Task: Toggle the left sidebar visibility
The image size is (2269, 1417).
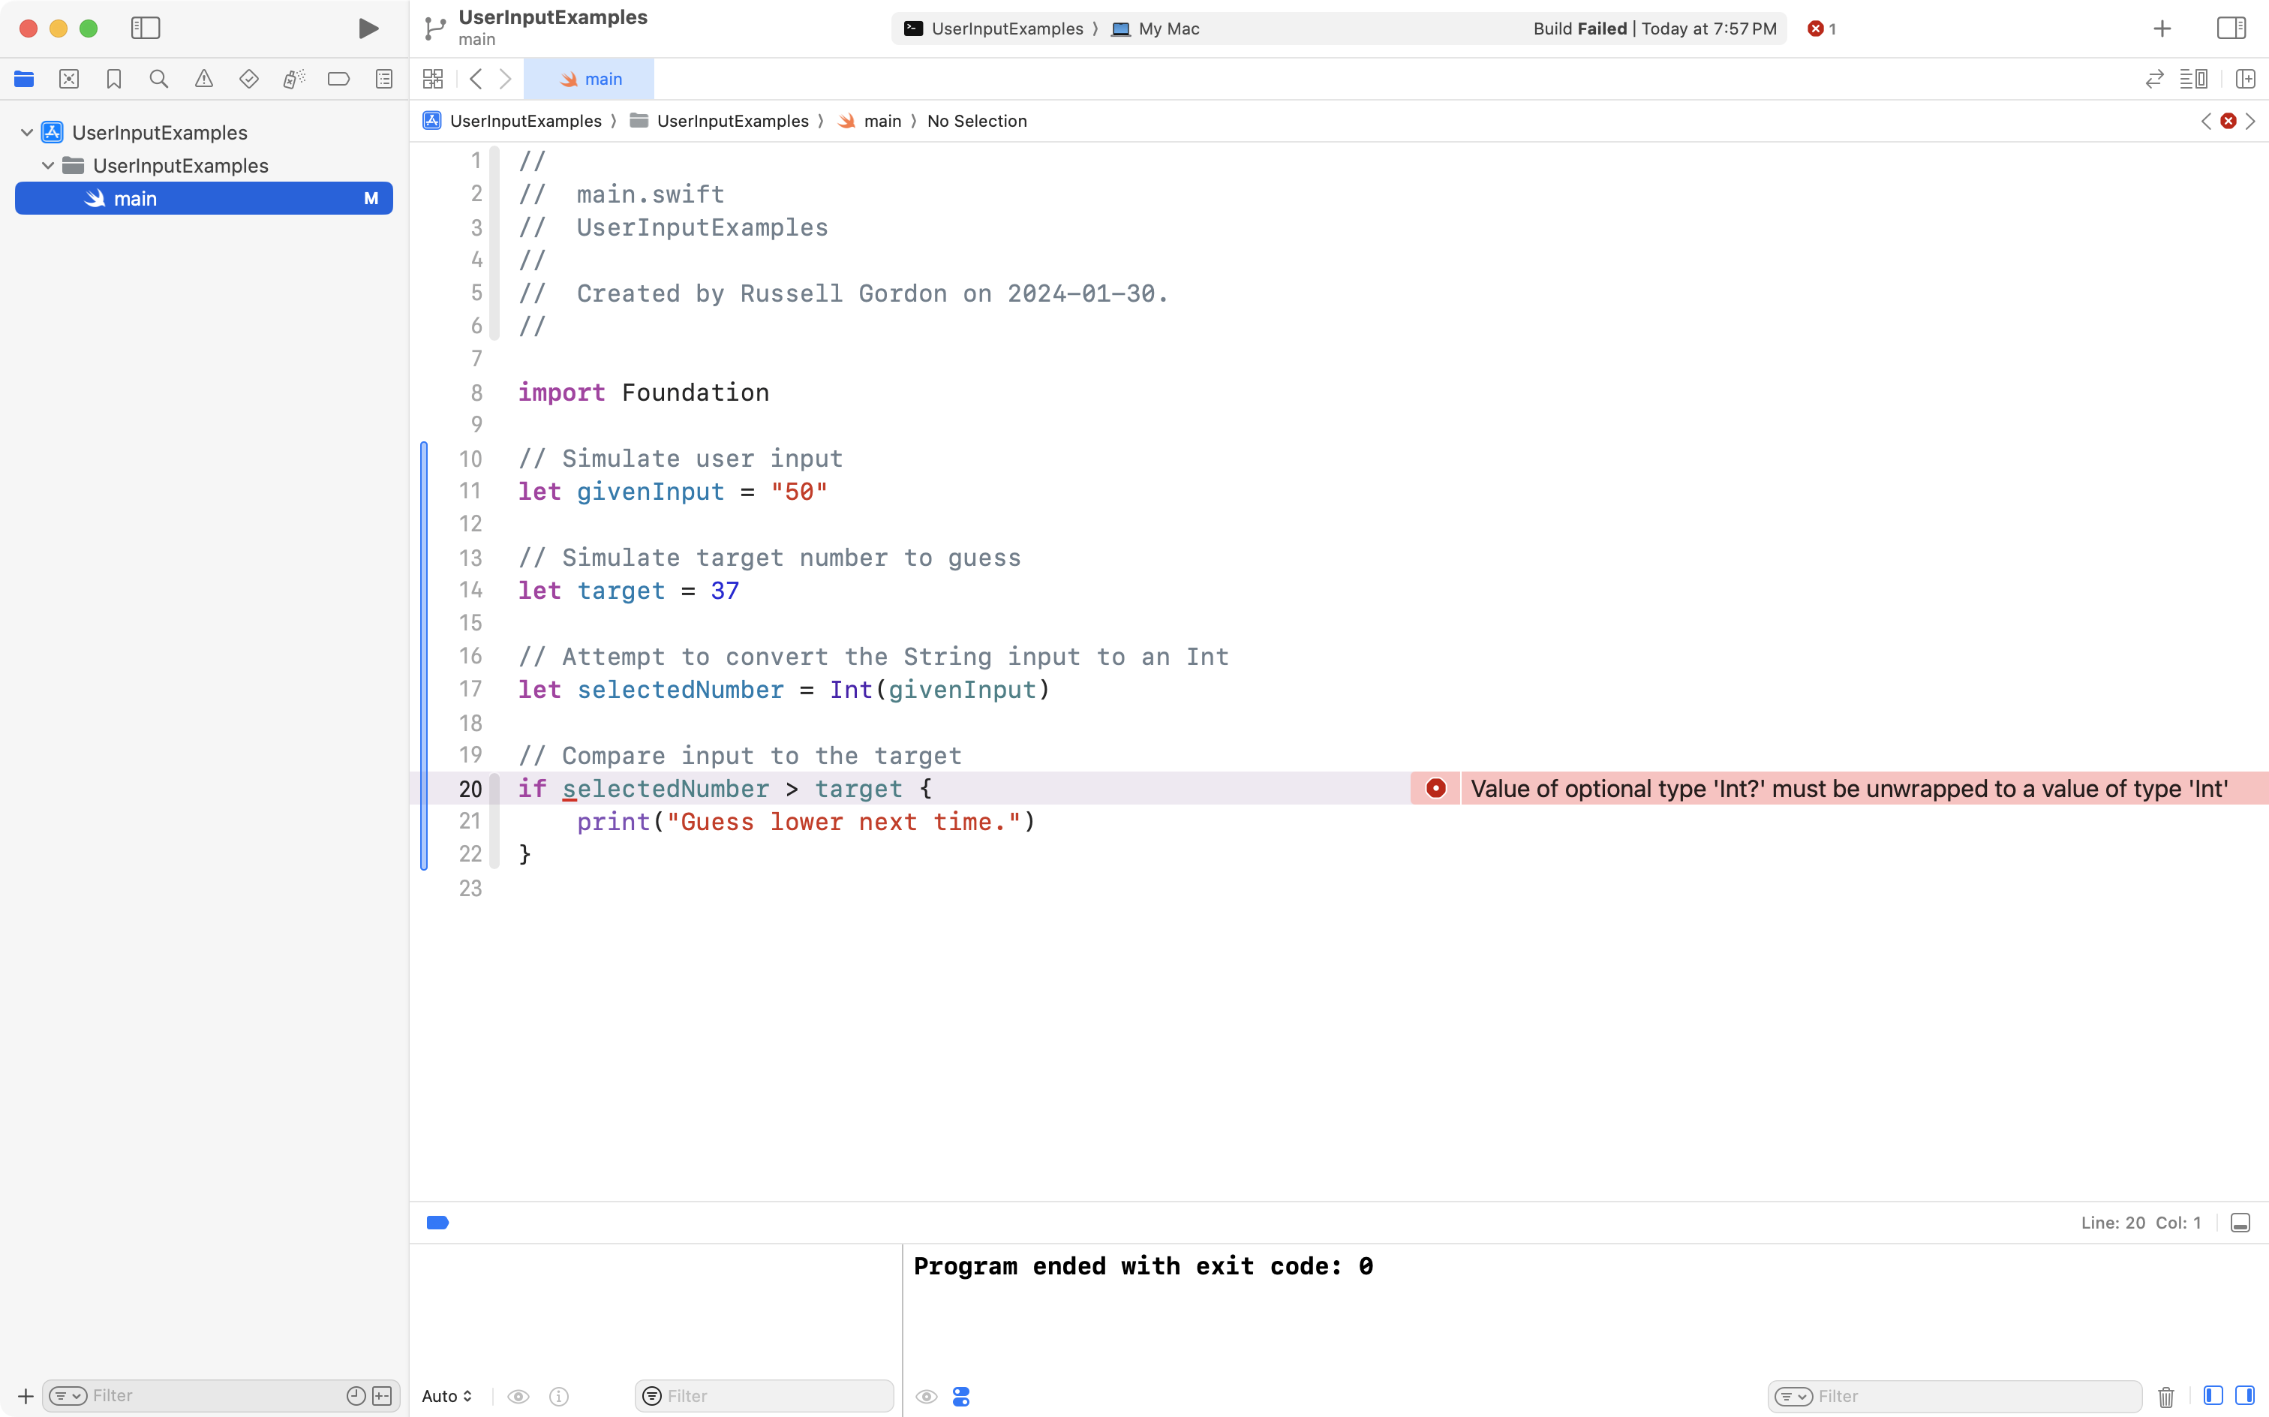Action: (146, 28)
